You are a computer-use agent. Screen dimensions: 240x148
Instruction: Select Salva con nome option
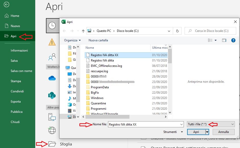pos(21,71)
